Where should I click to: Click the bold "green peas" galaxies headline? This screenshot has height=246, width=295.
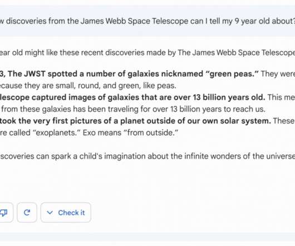[130, 73]
